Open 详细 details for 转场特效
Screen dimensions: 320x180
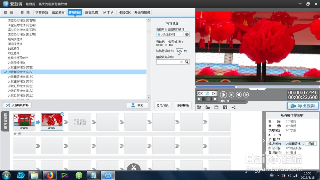(311, 143)
